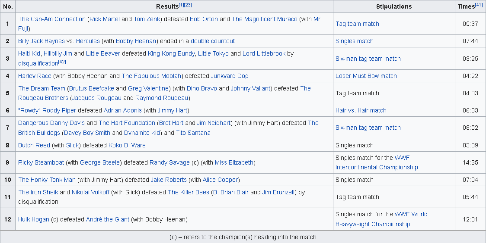The width and height of the screenshot is (486, 243).
Task: Follow the Davey Boy Smith link
Action: [87, 133]
